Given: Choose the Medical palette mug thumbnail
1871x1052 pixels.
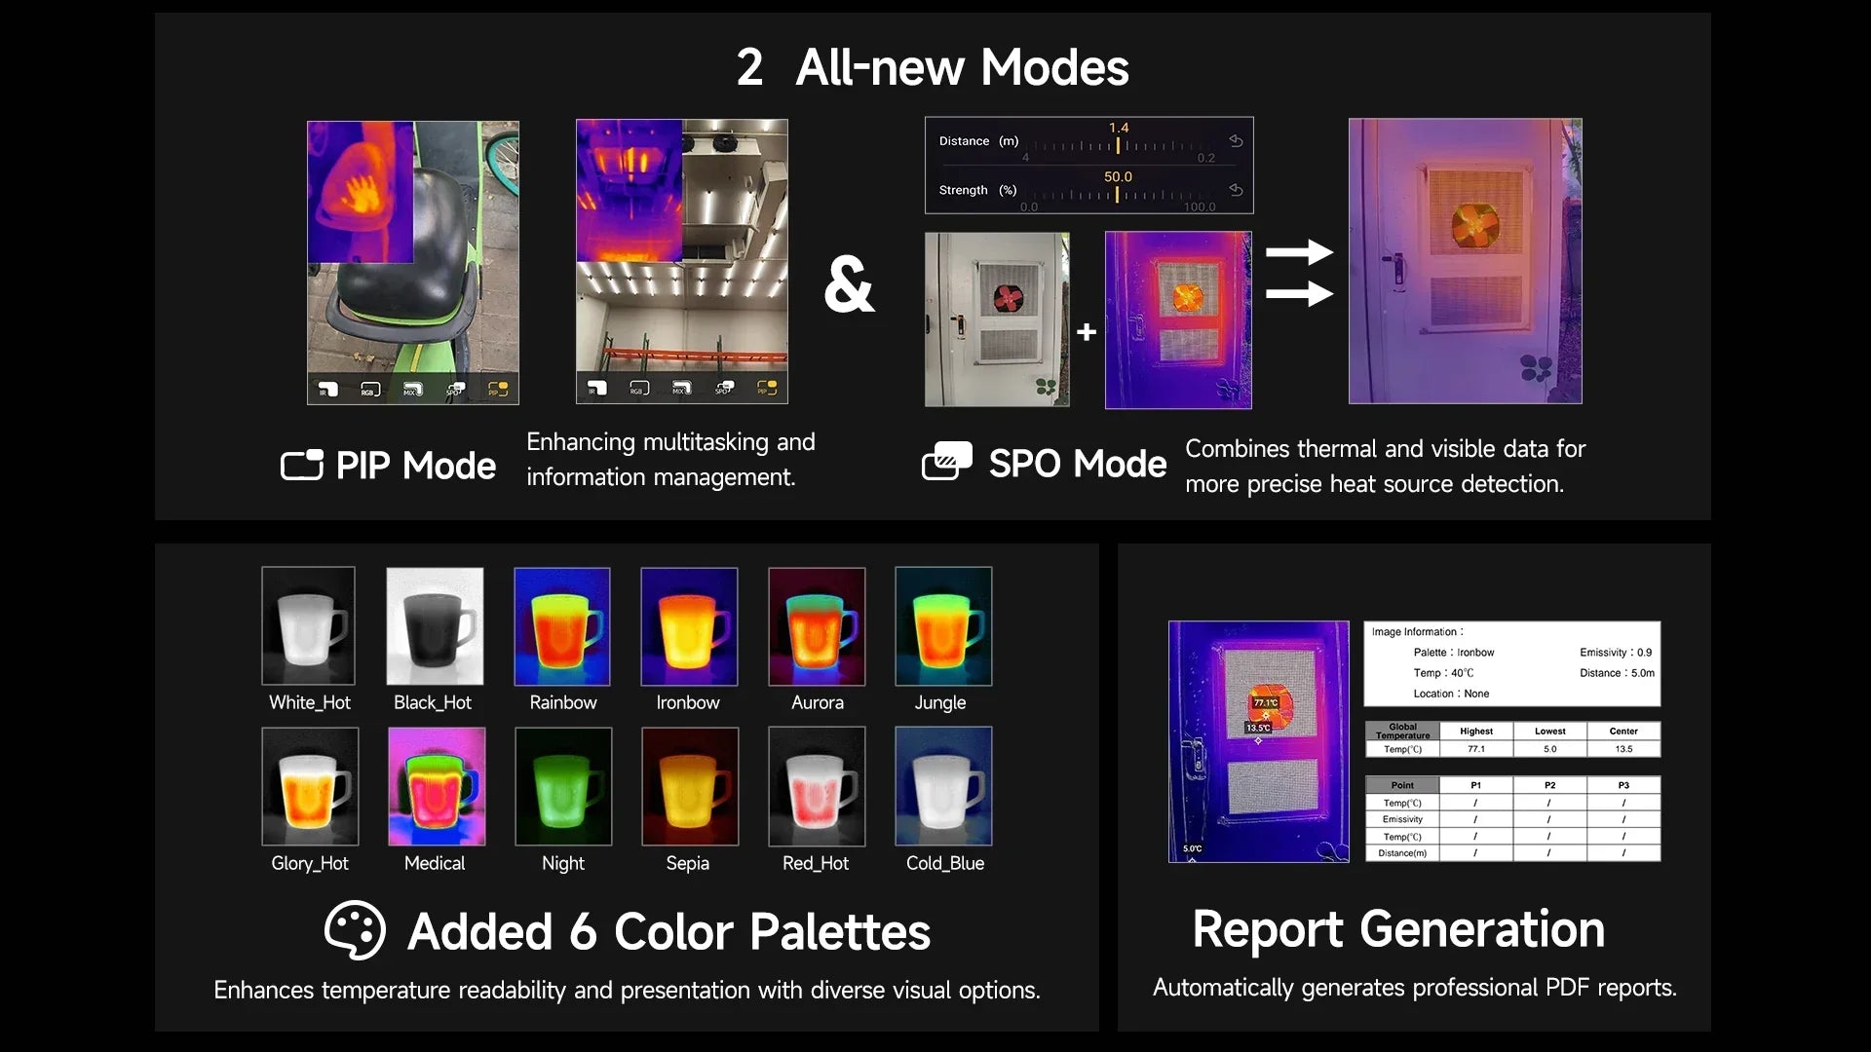Looking at the screenshot, I should 437,786.
